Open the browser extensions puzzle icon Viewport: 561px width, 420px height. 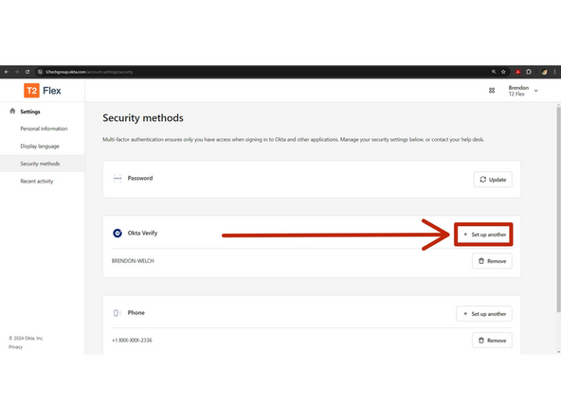pyautogui.click(x=529, y=72)
